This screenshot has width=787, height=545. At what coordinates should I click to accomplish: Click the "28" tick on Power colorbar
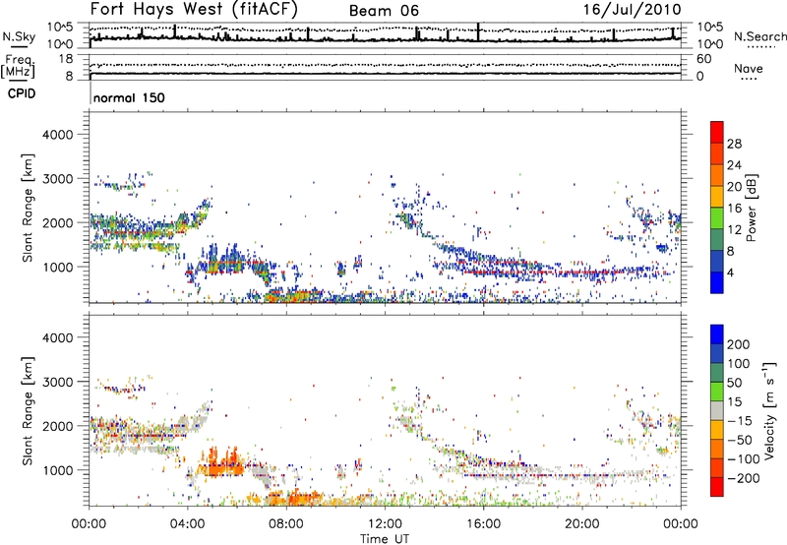tap(734, 144)
